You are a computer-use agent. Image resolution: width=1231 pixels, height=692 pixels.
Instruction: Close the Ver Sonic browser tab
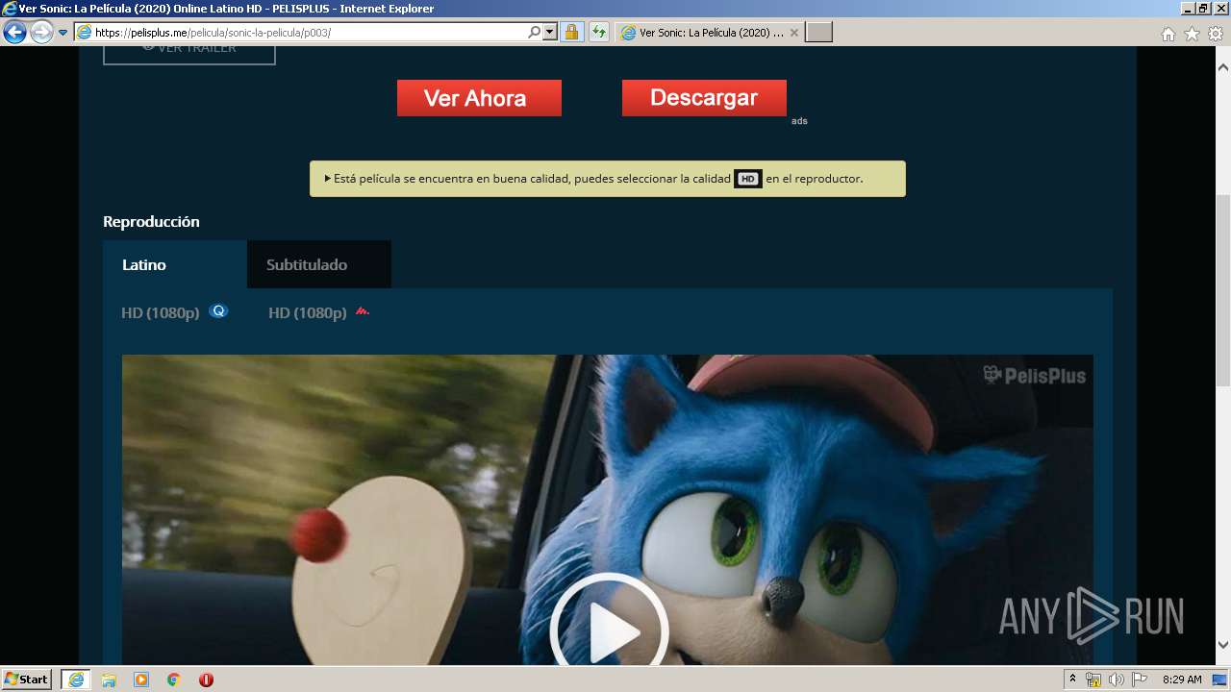[793, 33]
